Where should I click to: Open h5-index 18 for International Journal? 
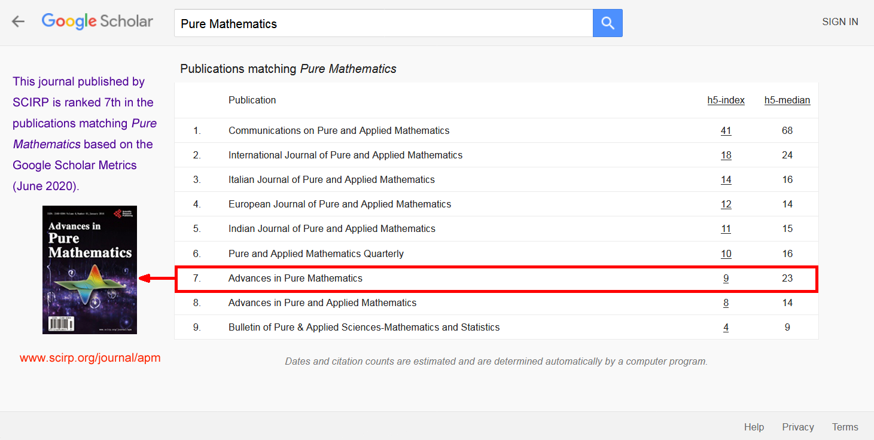(726, 155)
